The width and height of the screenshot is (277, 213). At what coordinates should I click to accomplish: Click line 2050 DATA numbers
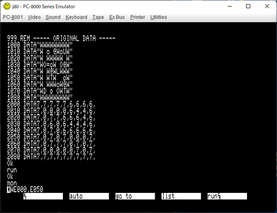51,137
